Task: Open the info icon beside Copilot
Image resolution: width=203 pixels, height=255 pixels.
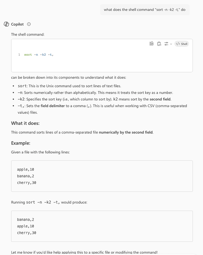Action: (29, 24)
